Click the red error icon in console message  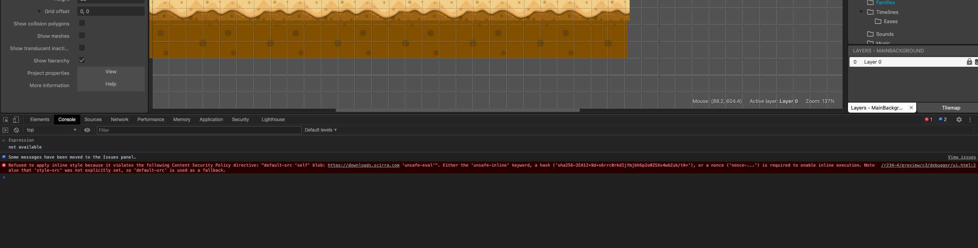(4, 165)
